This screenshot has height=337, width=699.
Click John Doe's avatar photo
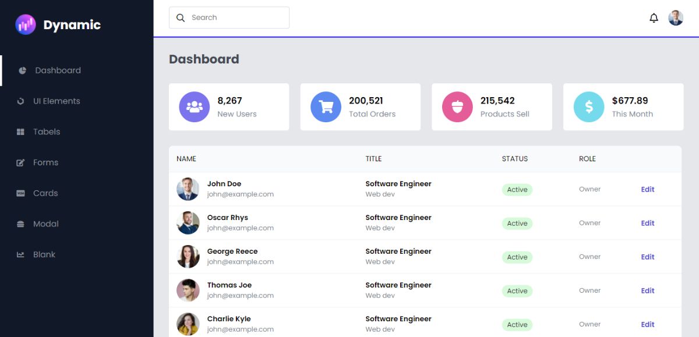coord(188,189)
